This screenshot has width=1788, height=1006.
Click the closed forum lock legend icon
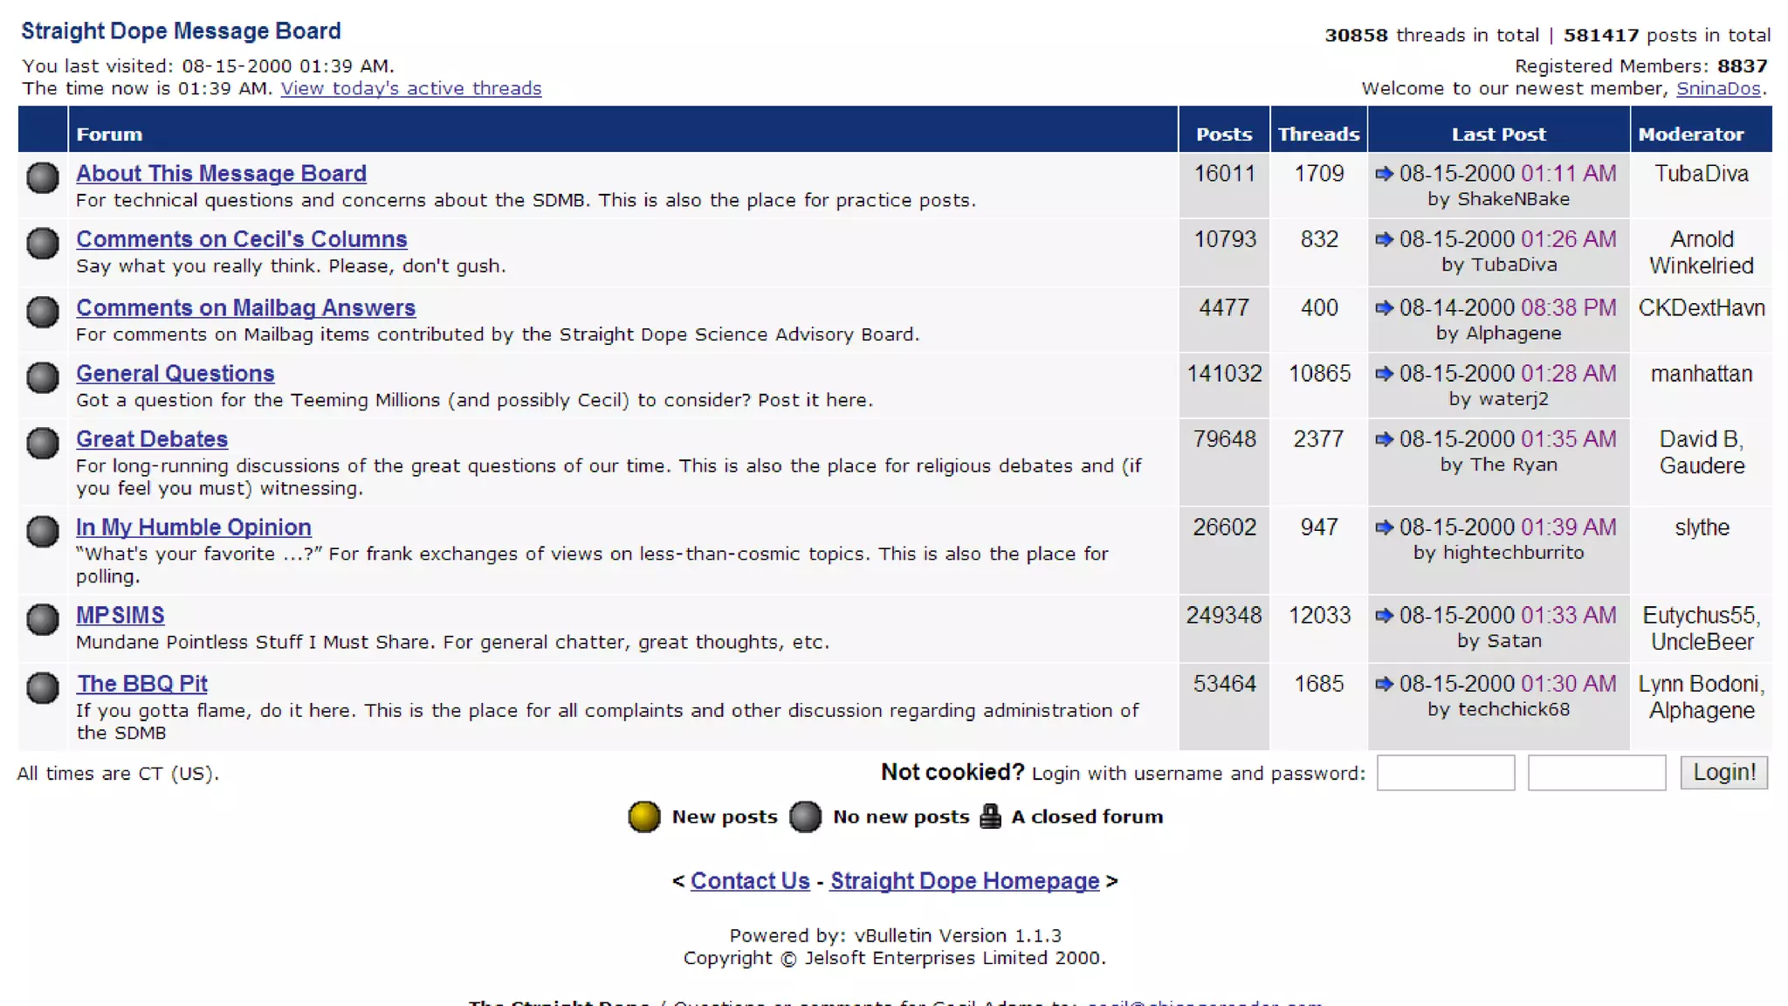[990, 817]
